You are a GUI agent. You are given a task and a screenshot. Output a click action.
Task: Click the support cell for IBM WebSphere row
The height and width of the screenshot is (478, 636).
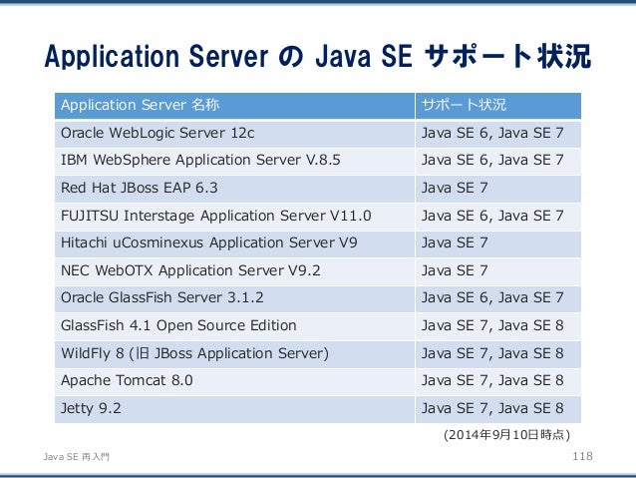[498, 161]
